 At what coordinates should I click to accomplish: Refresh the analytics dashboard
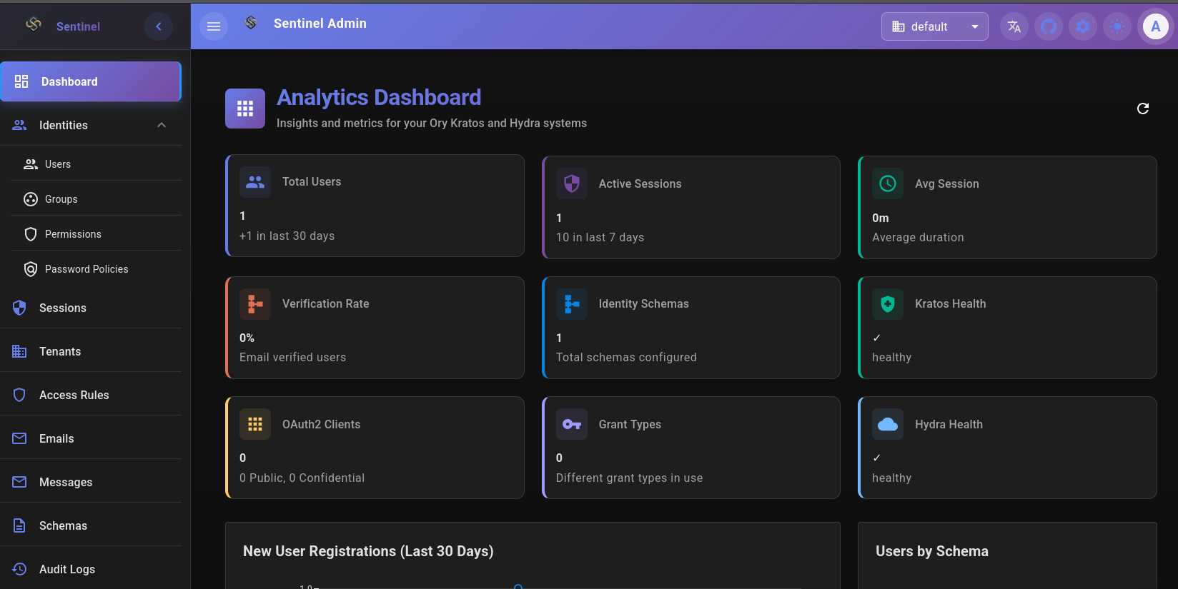click(1143, 109)
